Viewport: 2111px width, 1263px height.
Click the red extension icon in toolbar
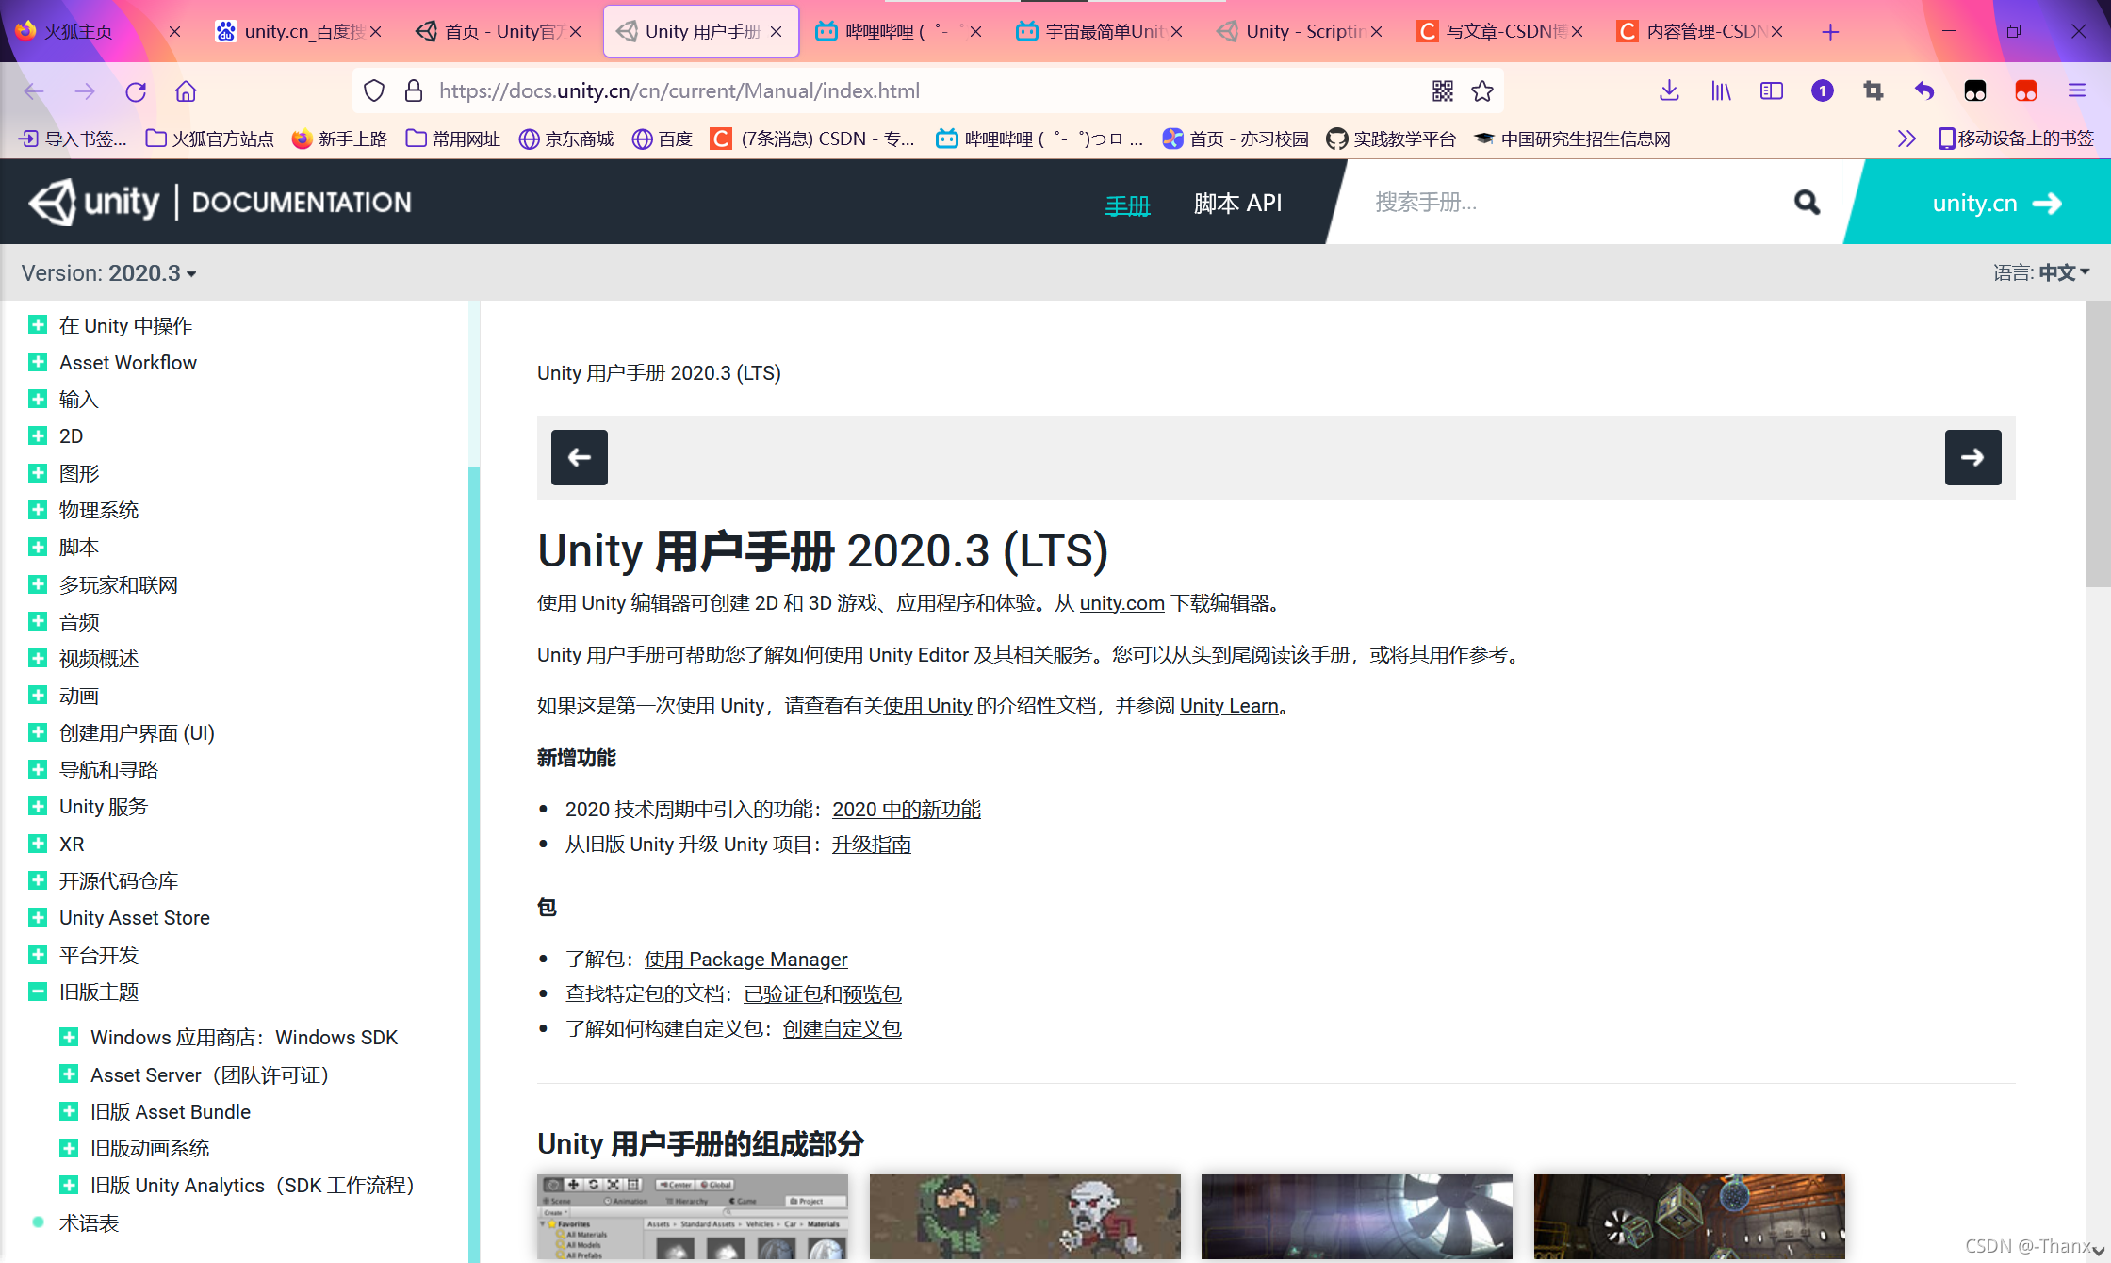[x=2026, y=91]
